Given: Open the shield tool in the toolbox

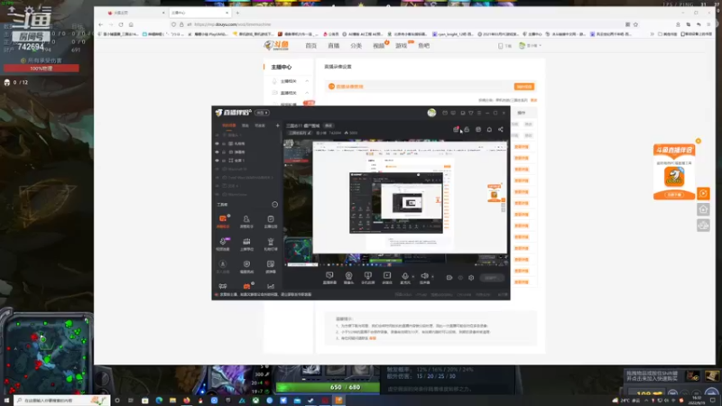Looking at the screenshot, I should pyautogui.click(x=246, y=265).
